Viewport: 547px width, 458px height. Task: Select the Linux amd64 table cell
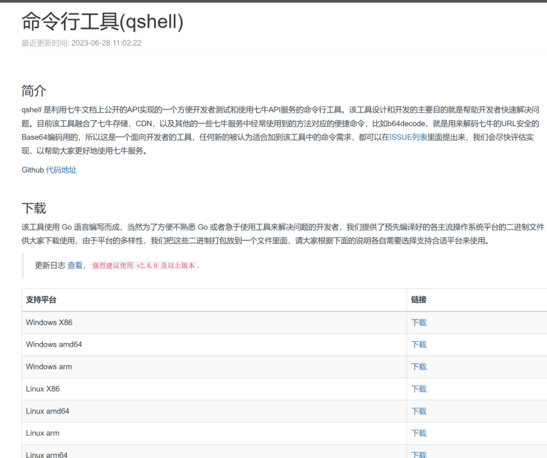pyautogui.click(x=214, y=411)
